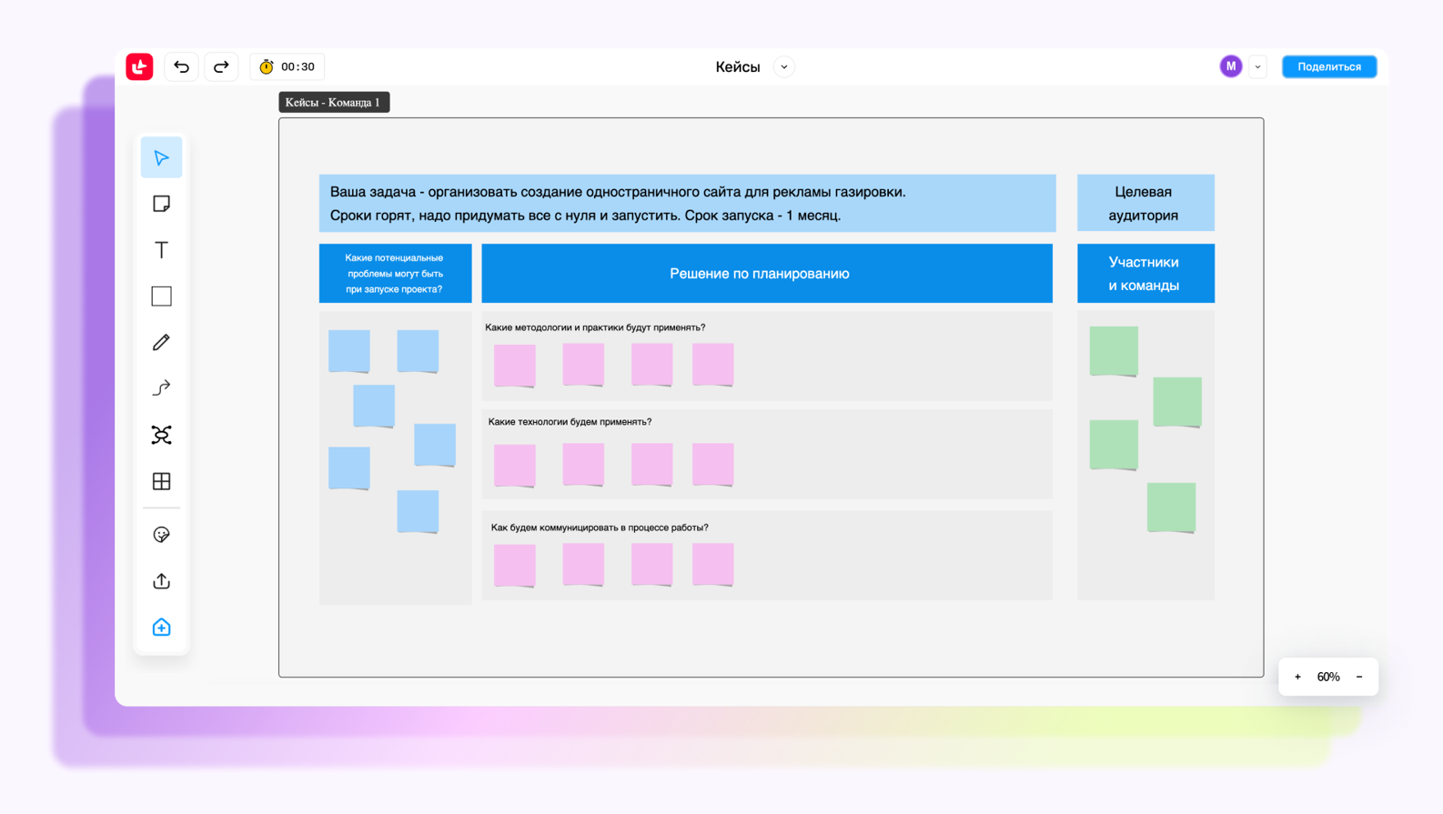Image resolution: width=1443 pixels, height=814 pixels.
Task: Select last pink sticky under технологии question
Action: point(712,465)
